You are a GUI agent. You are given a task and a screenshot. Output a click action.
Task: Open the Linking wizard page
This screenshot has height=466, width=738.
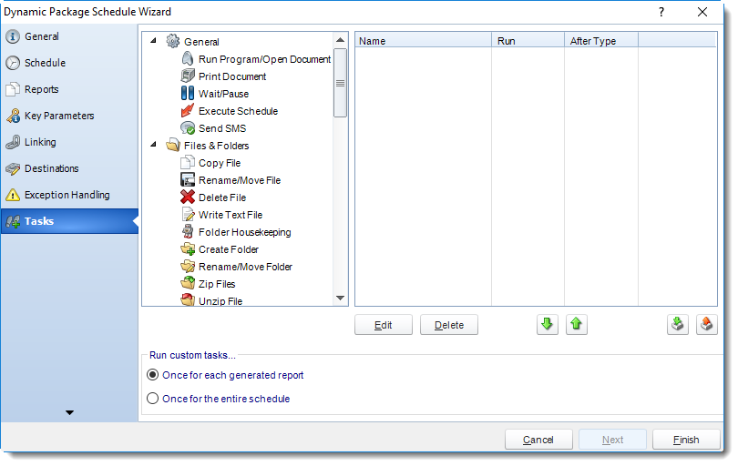[x=69, y=142]
